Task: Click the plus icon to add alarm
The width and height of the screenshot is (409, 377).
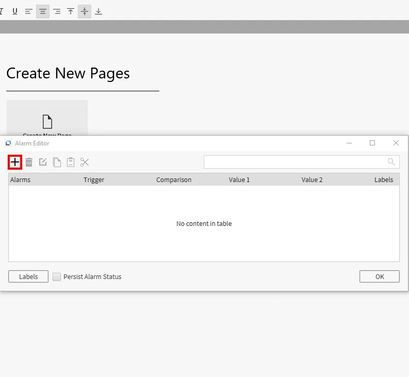Action: click(15, 162)
